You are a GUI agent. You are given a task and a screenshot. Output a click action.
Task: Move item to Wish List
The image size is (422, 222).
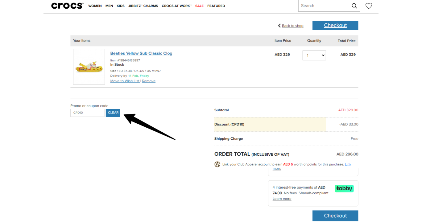click(x=125, y=81)
